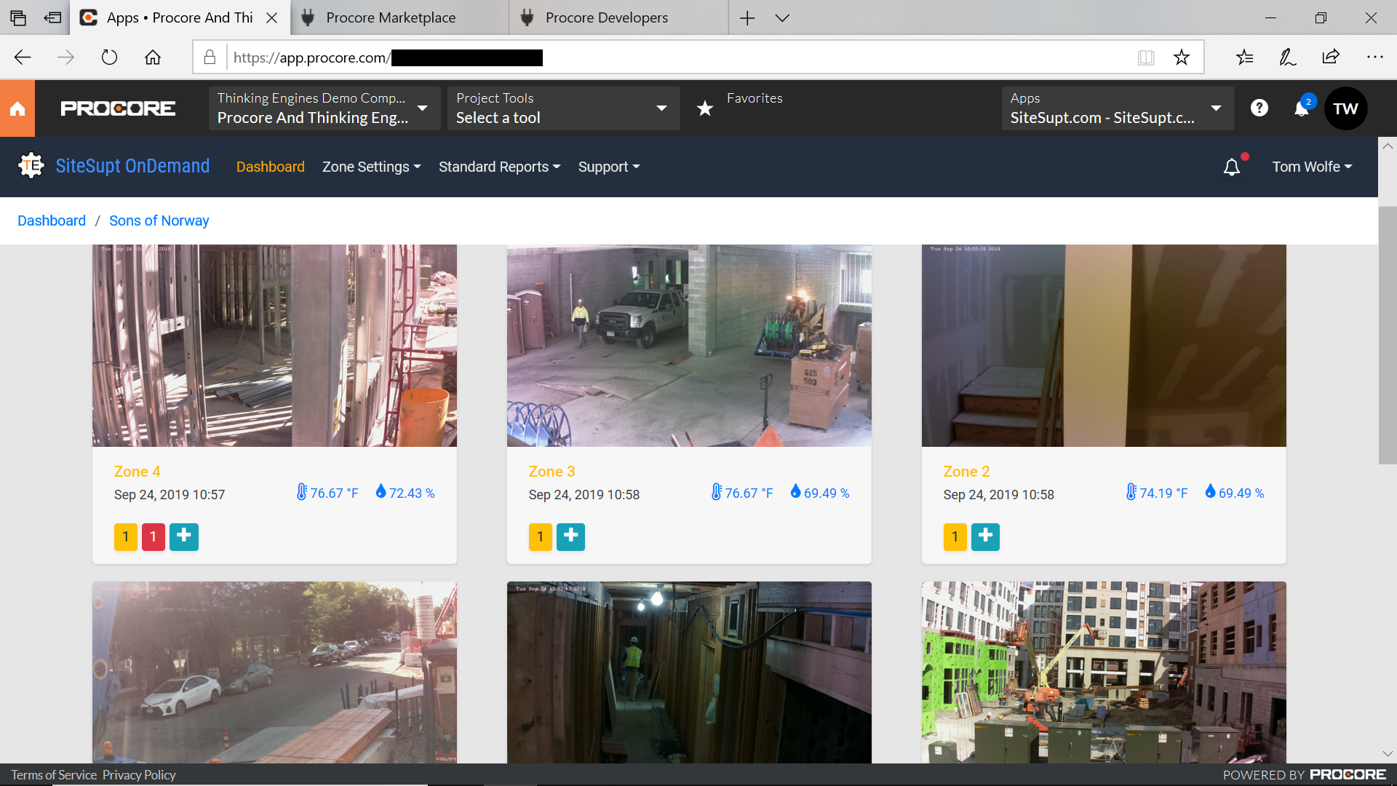Viewport: 1397px width, 786px height.
Task: Open Apps SiteSupt.com dropdown
Action: click(1118, 108)
